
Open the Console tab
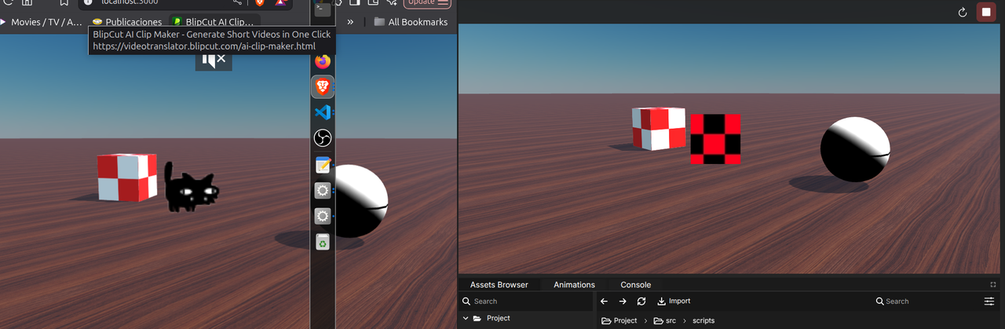[x=635, y=284]
